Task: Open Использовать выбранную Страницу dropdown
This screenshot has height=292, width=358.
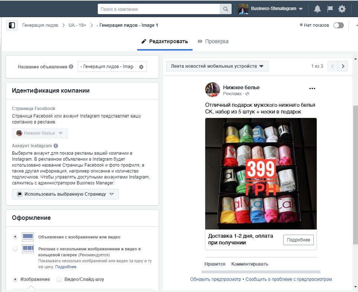Action: 65,194
